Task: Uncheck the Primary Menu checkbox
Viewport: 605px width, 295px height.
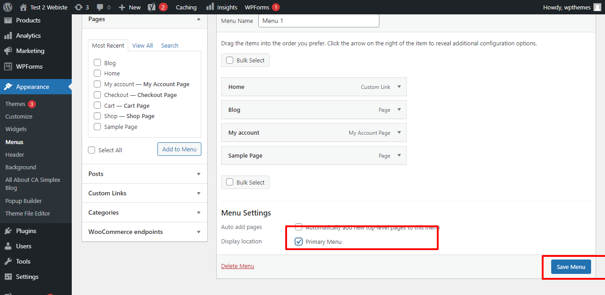Action: coord(299,242)
